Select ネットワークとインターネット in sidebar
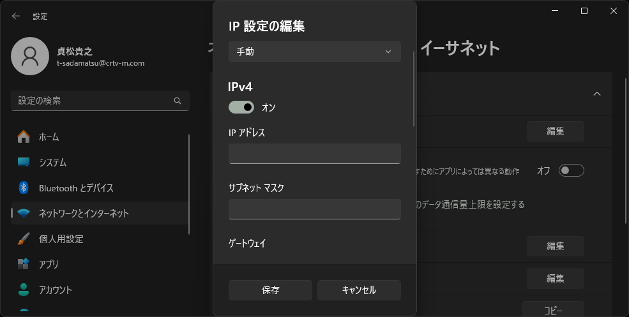 (x=99, y=213)
